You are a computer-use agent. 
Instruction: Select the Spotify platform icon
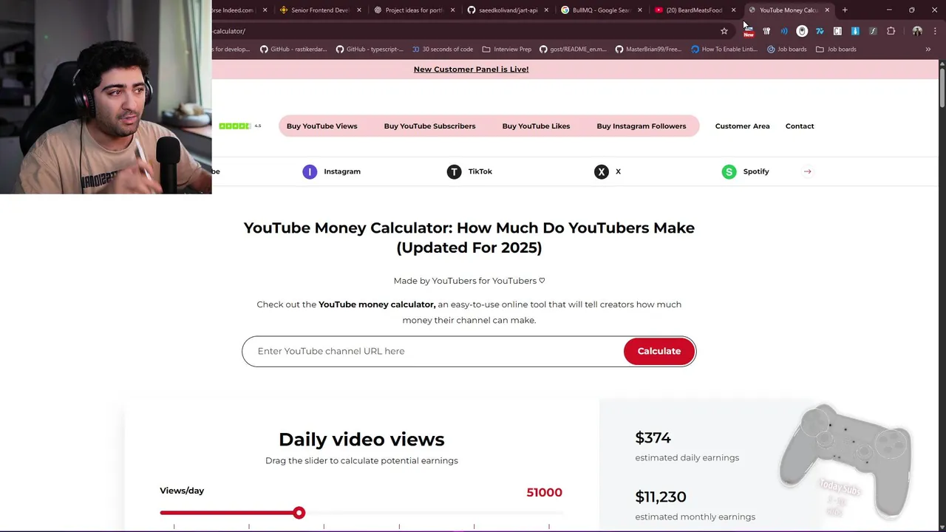(729, 171)
